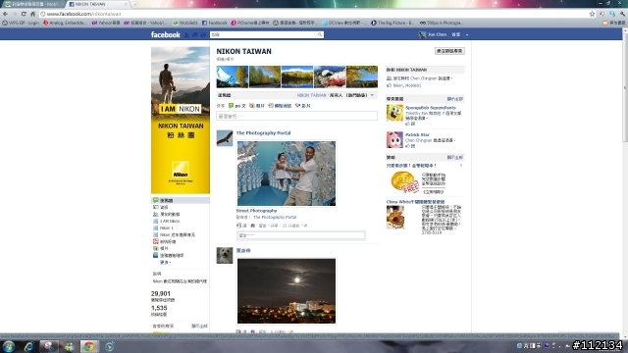The width and height of the screenshot is (628, 353).
Task: Open The Big Picture bookmark
Action: (392, 23)
